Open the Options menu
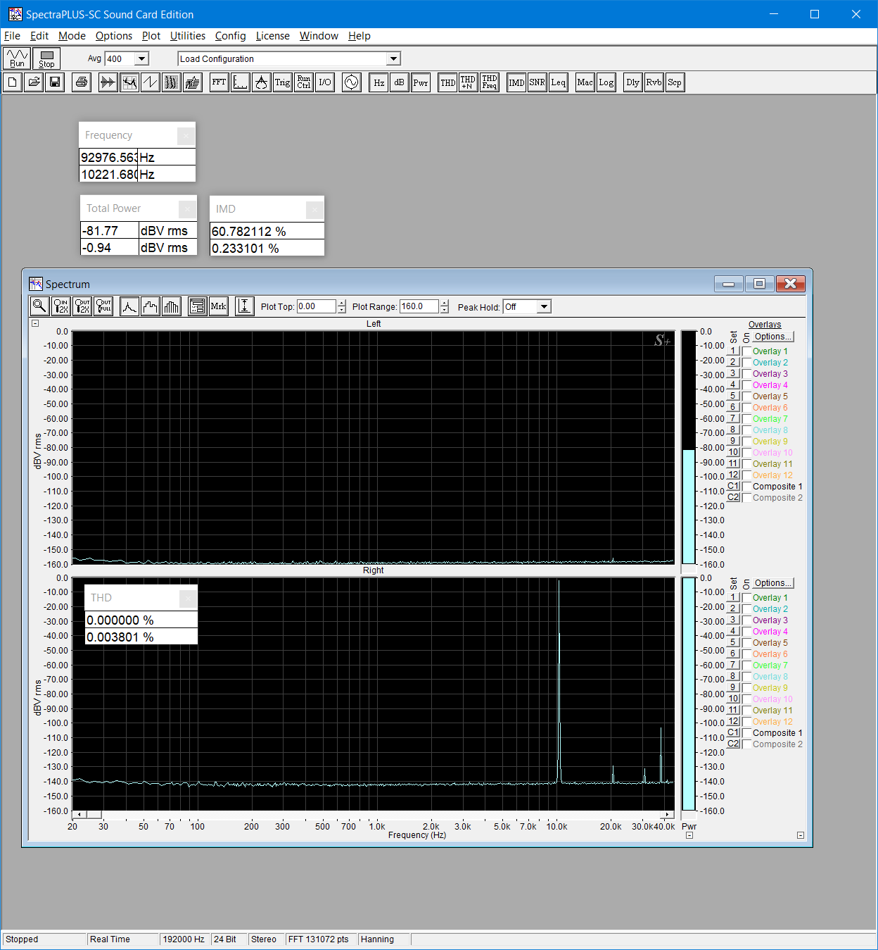Screen dimensions: 878x950 pos(114,36)
